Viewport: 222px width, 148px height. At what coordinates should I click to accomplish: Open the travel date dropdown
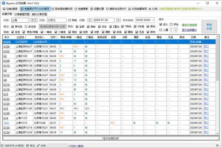[x=120, y=20]
